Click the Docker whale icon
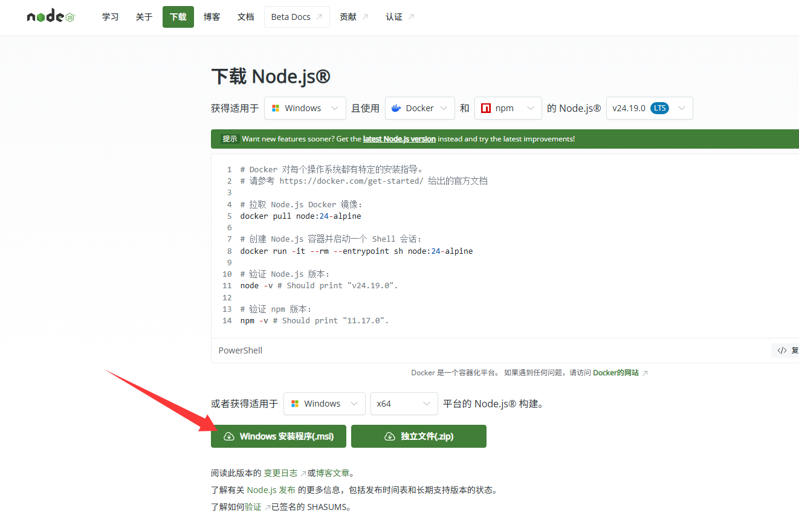Image resolution: width=799 pixels, height=513 pixels. 396,108
